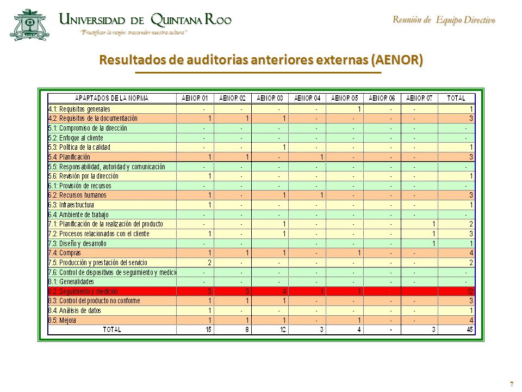Viewport: 522px width, 392px height.
Task: Click slide page number '7'
Action: point(512,384)
